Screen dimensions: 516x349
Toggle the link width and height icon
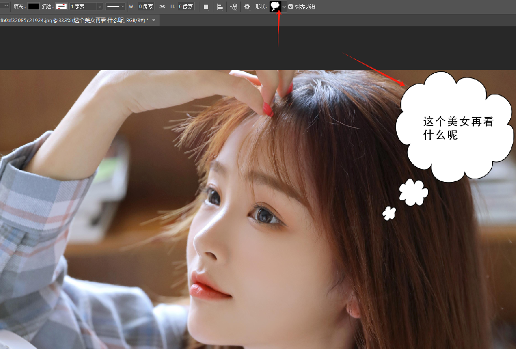tap(162, 7)
